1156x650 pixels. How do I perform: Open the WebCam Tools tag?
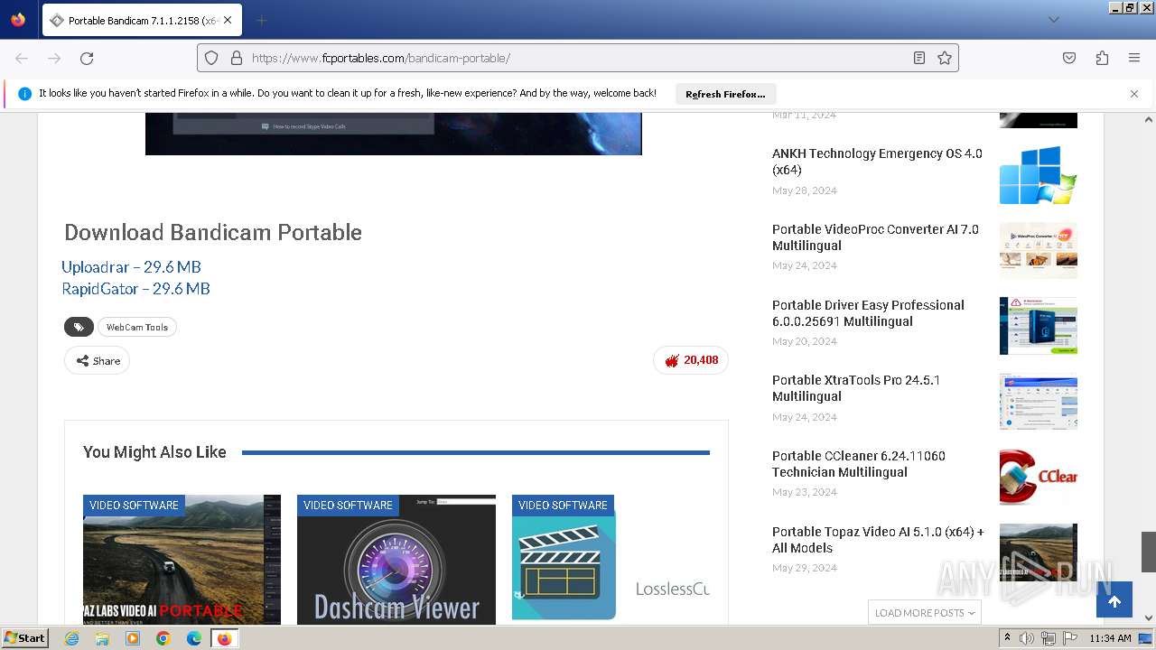tap(137, 327)
